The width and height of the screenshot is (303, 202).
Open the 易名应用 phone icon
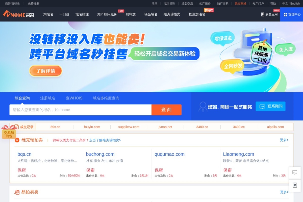tap(263, 14)
